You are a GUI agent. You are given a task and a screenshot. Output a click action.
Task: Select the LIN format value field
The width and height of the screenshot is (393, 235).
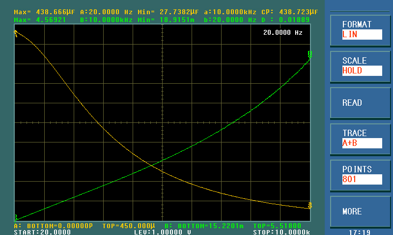pos(362,35)
